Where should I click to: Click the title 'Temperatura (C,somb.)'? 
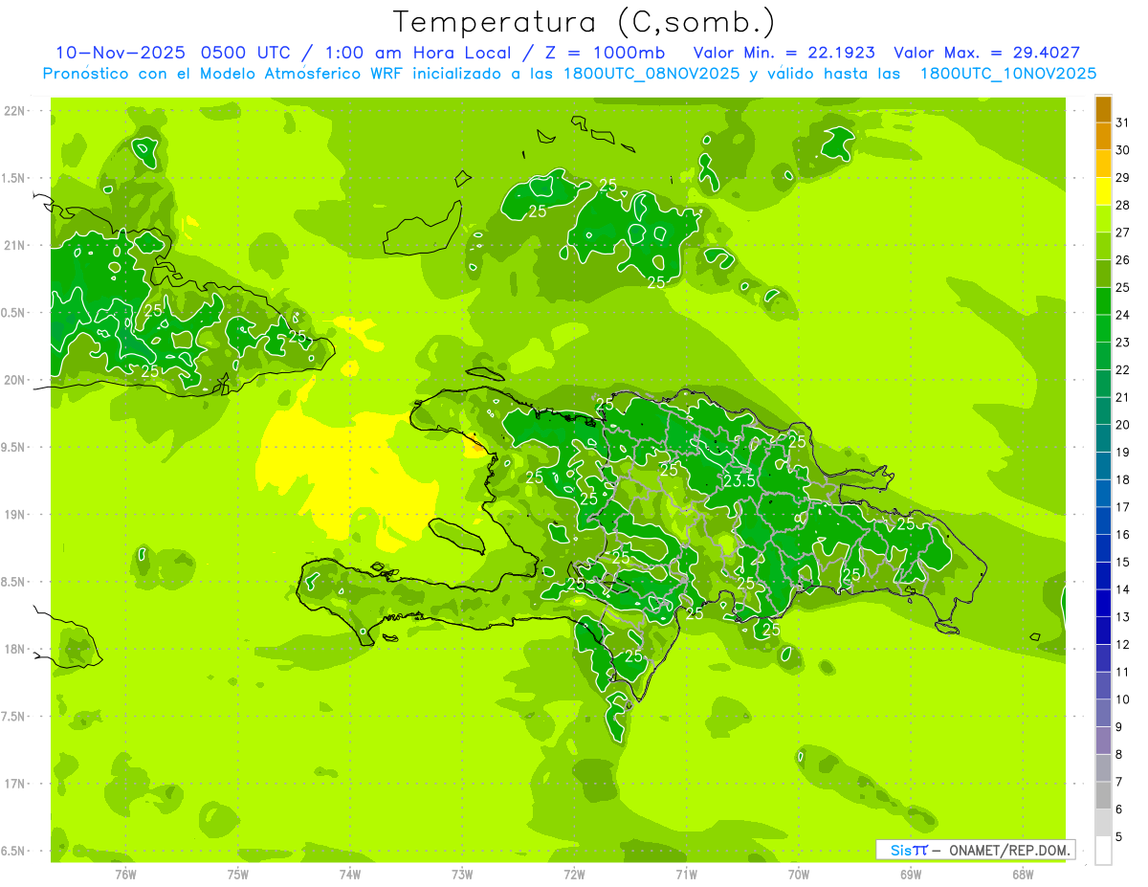coord(585,22)
